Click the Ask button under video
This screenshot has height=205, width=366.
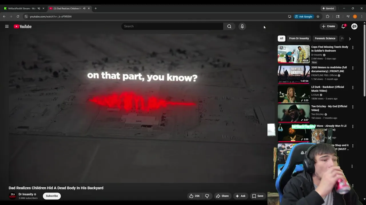click(240, 196)
